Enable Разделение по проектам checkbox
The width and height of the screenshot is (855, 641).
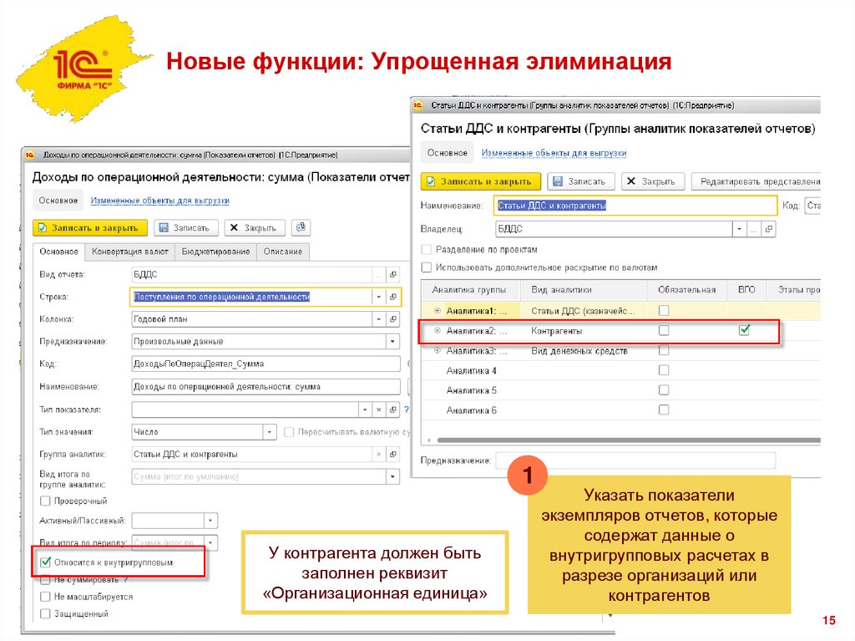click(427, 250)
